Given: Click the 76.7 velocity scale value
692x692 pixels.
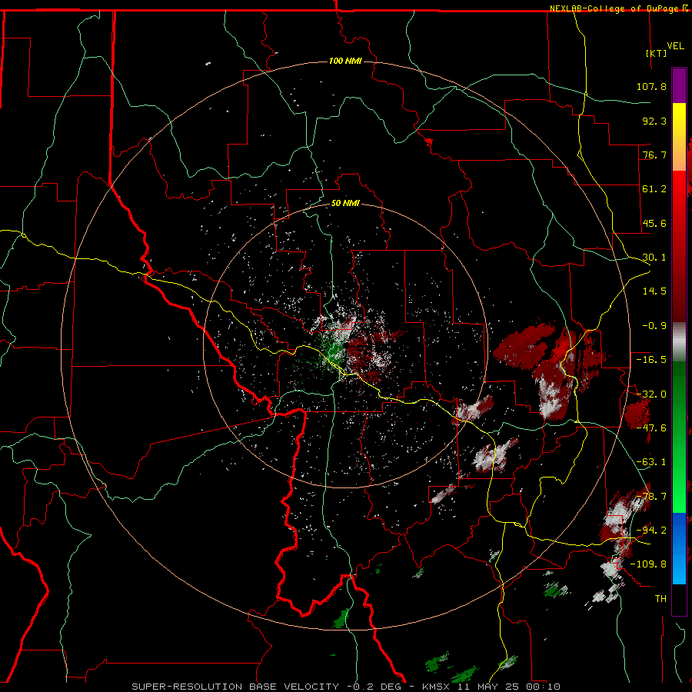Looking at the screenshot, I should point(654,155).
